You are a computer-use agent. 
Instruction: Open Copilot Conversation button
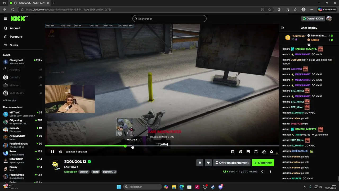327,10
